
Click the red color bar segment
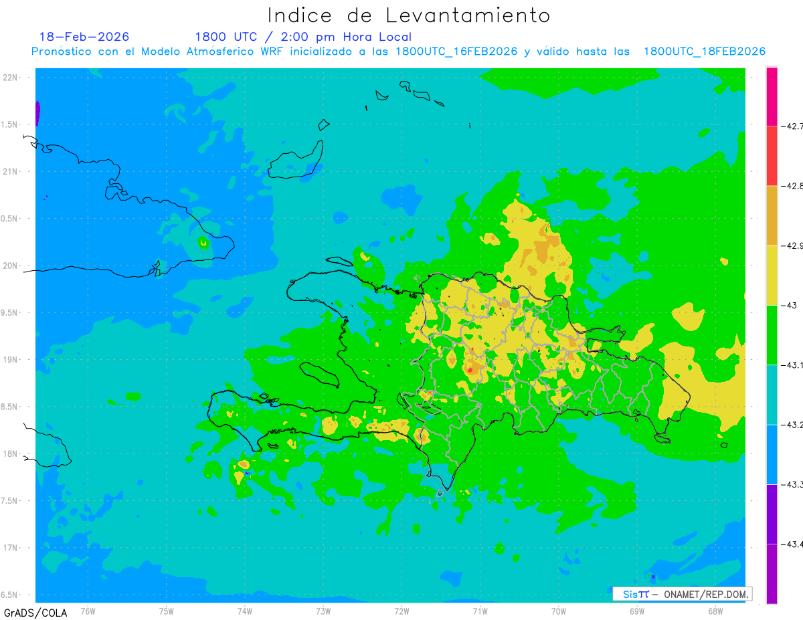point(772,155)
